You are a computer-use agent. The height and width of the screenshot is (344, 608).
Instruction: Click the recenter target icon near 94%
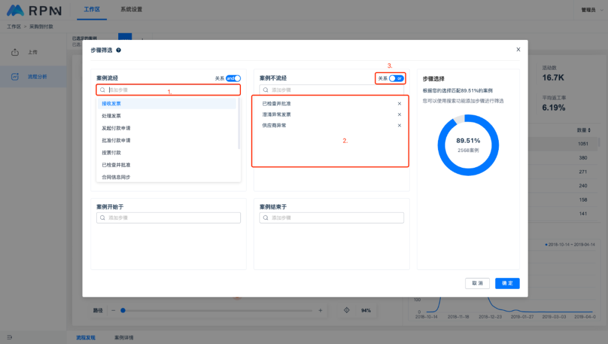tap(347, 310)
